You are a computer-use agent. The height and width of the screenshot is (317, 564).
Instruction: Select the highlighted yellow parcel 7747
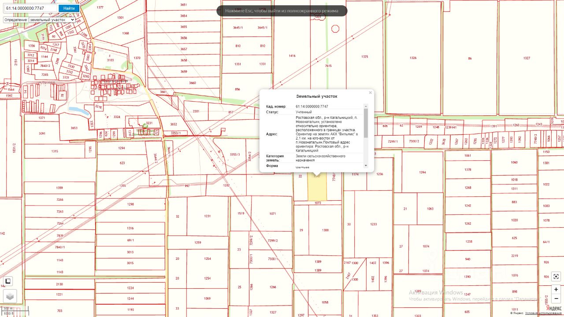click(x=317, y=187)
